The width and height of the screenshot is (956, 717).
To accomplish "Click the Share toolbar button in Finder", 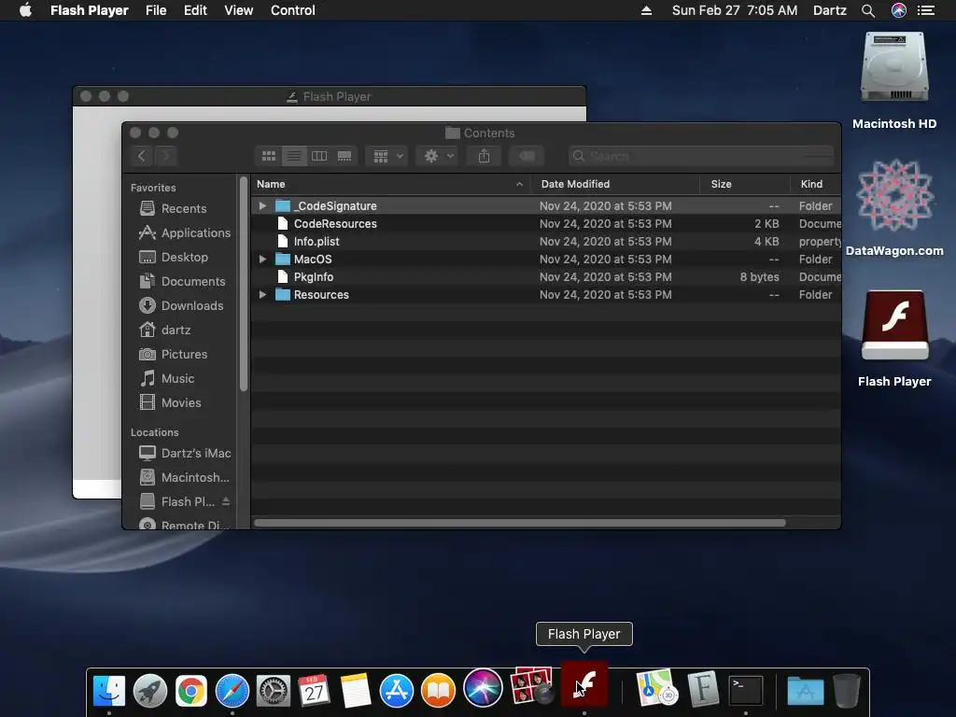I will [x=485, y=156].
